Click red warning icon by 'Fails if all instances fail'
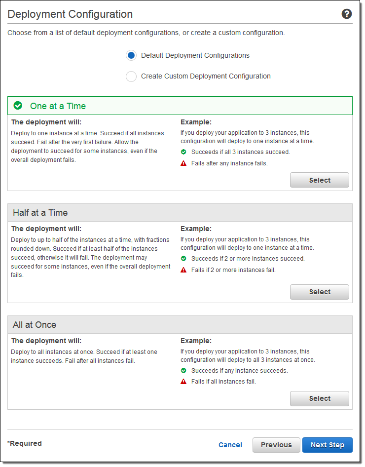 tap(183, 382)
